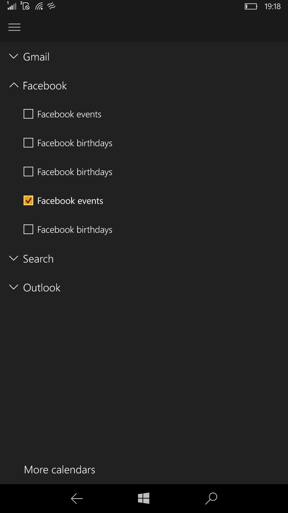Tap the search magnifier button
This screenshot has width=288, height=513.
pyautogui.click(x=211, y=499)
